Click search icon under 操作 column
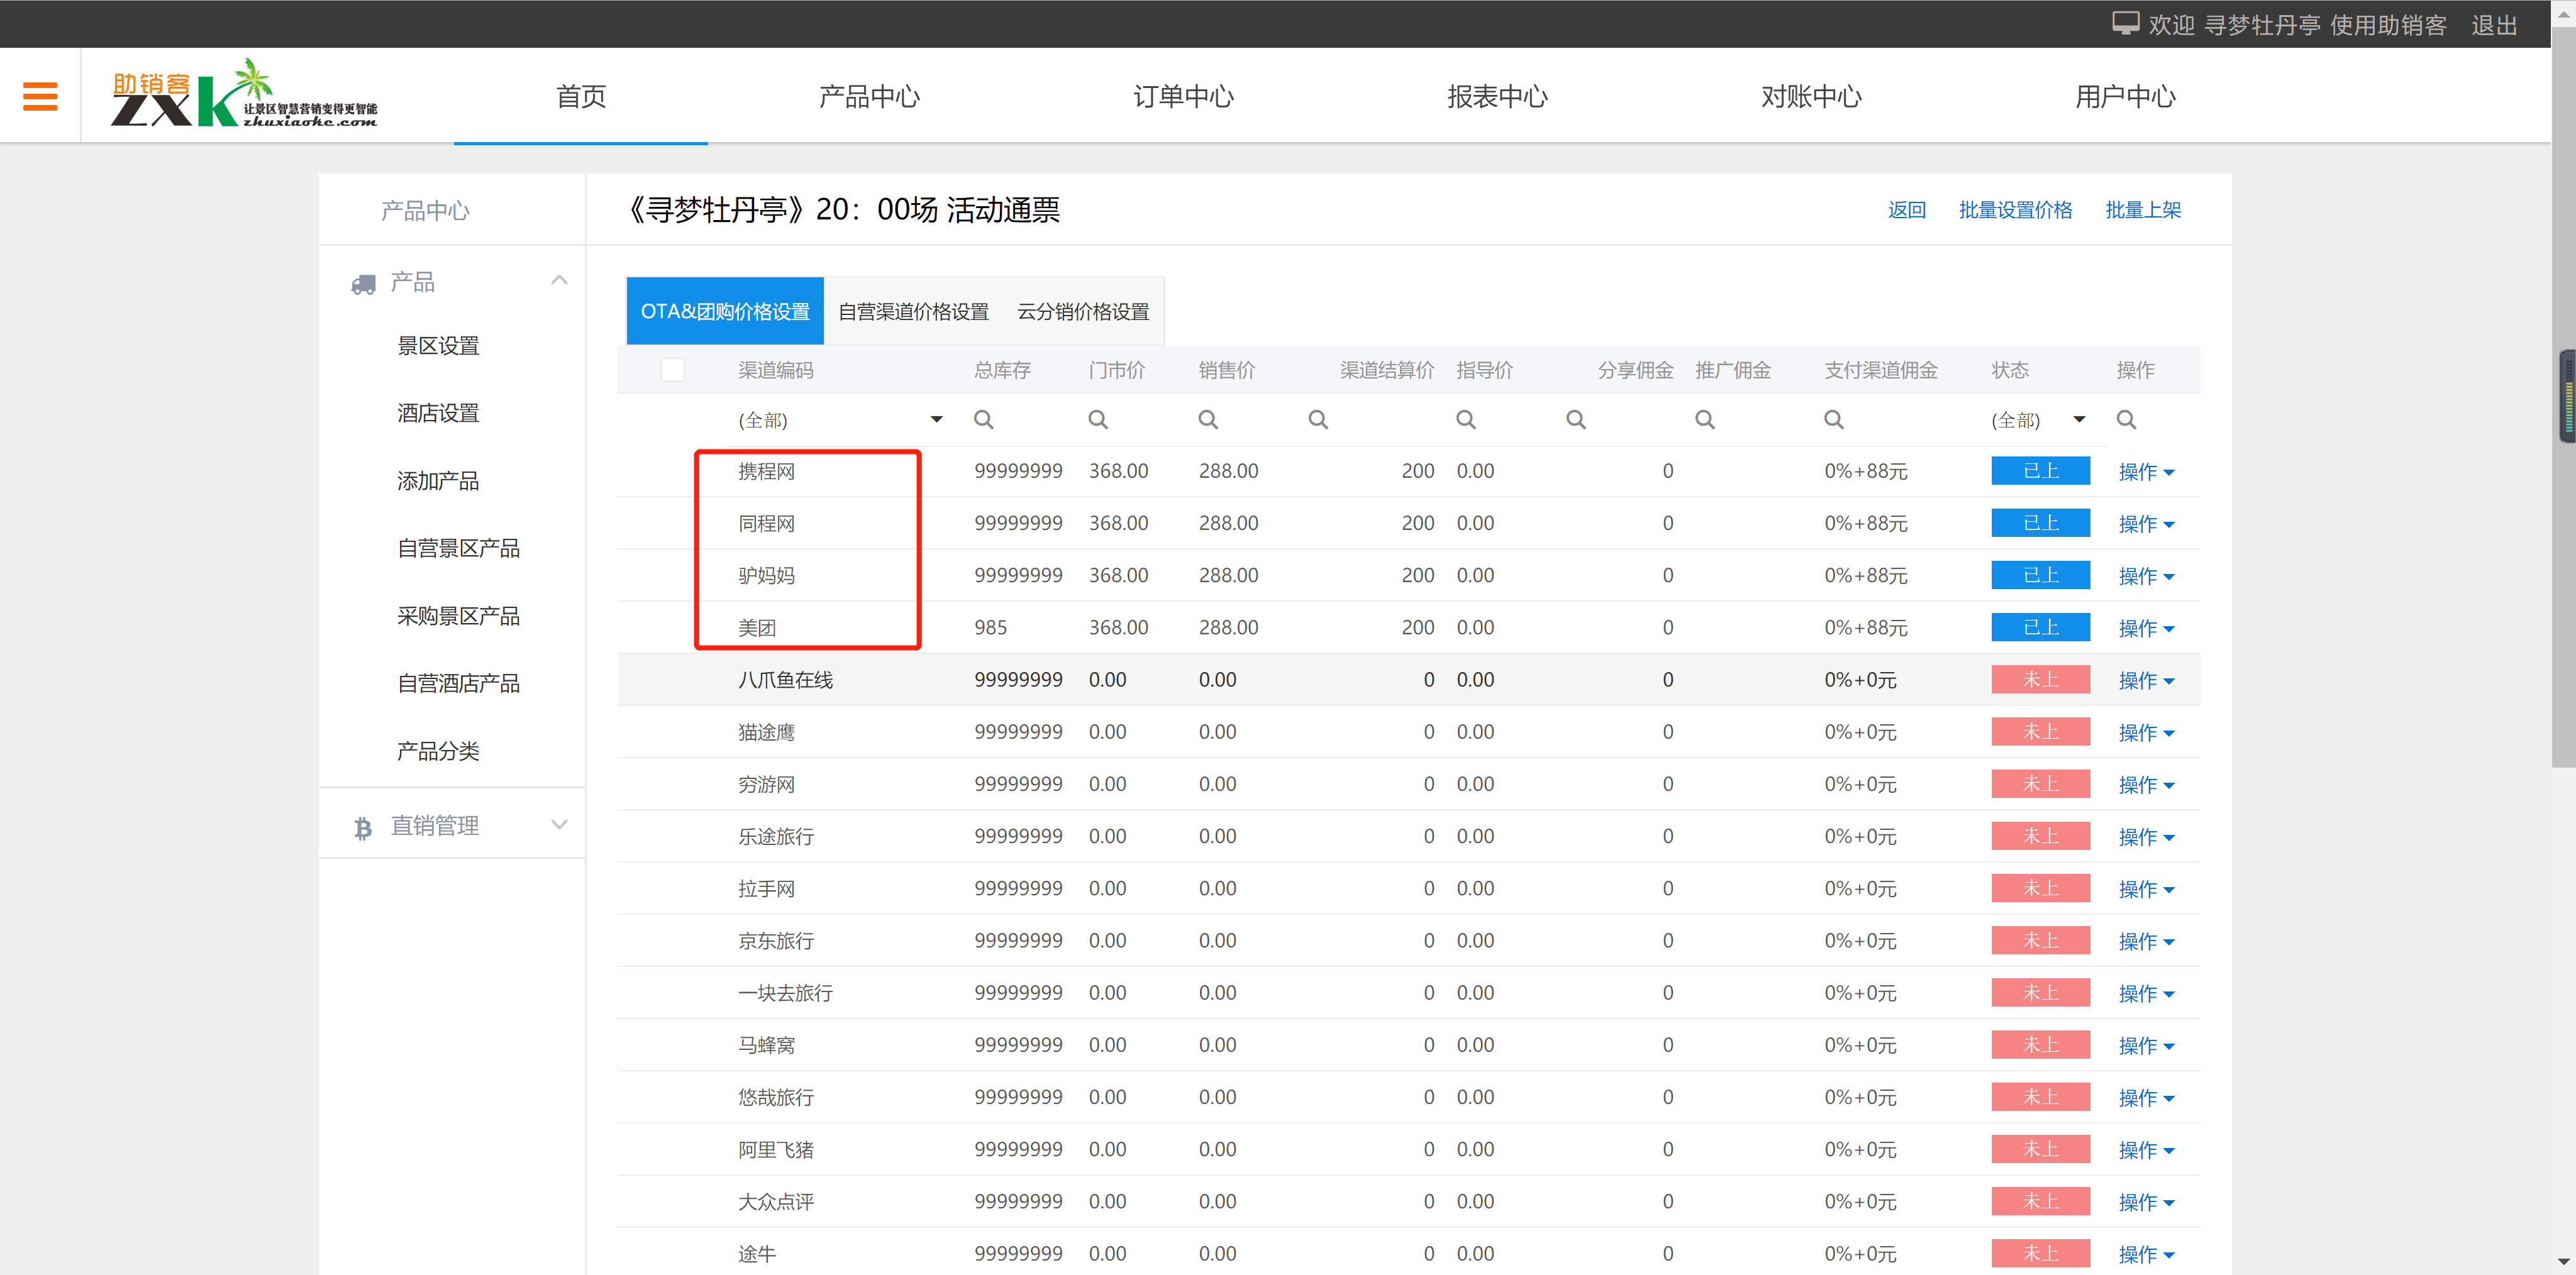This screenshot has width=2576, height=1275. point(2126,420)
